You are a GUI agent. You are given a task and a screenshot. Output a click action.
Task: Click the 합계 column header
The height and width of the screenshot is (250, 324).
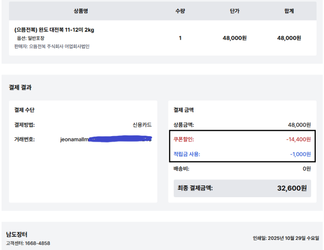coord(289,11)
